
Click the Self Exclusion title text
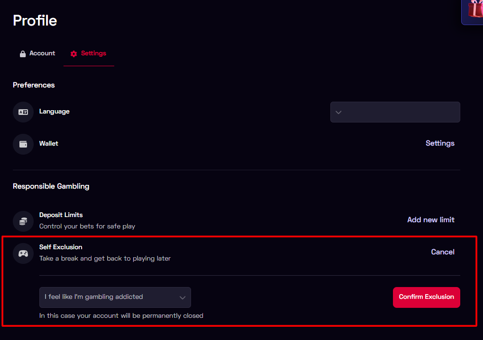pyautogui.click(x=61, y=247)
